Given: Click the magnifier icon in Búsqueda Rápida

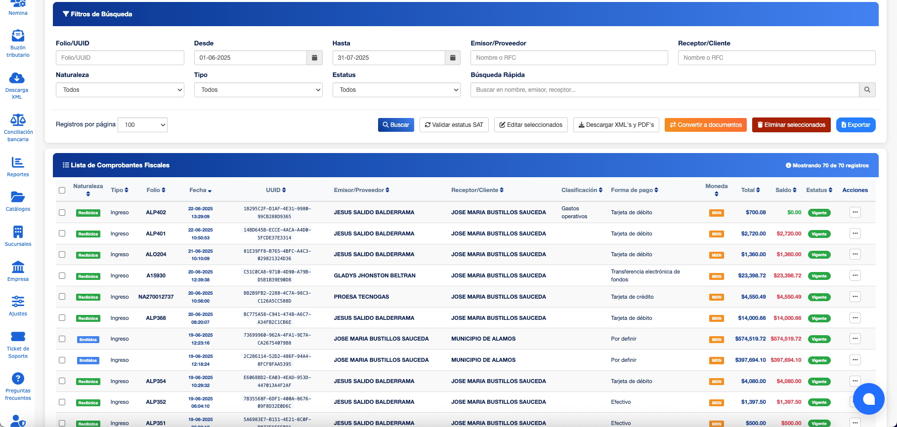Looking at the screenshot, I should [867, 90].
